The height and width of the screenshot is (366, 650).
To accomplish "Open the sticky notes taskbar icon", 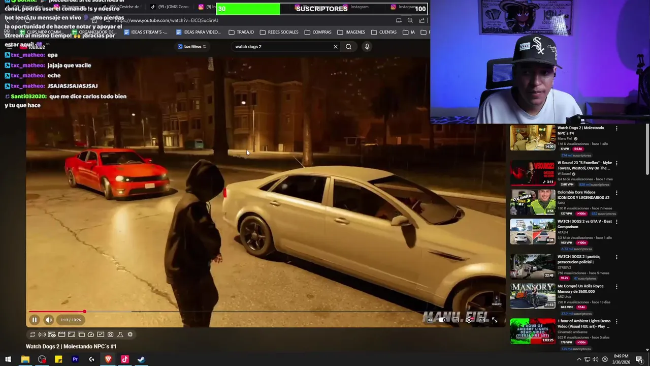I will (58, 359).
